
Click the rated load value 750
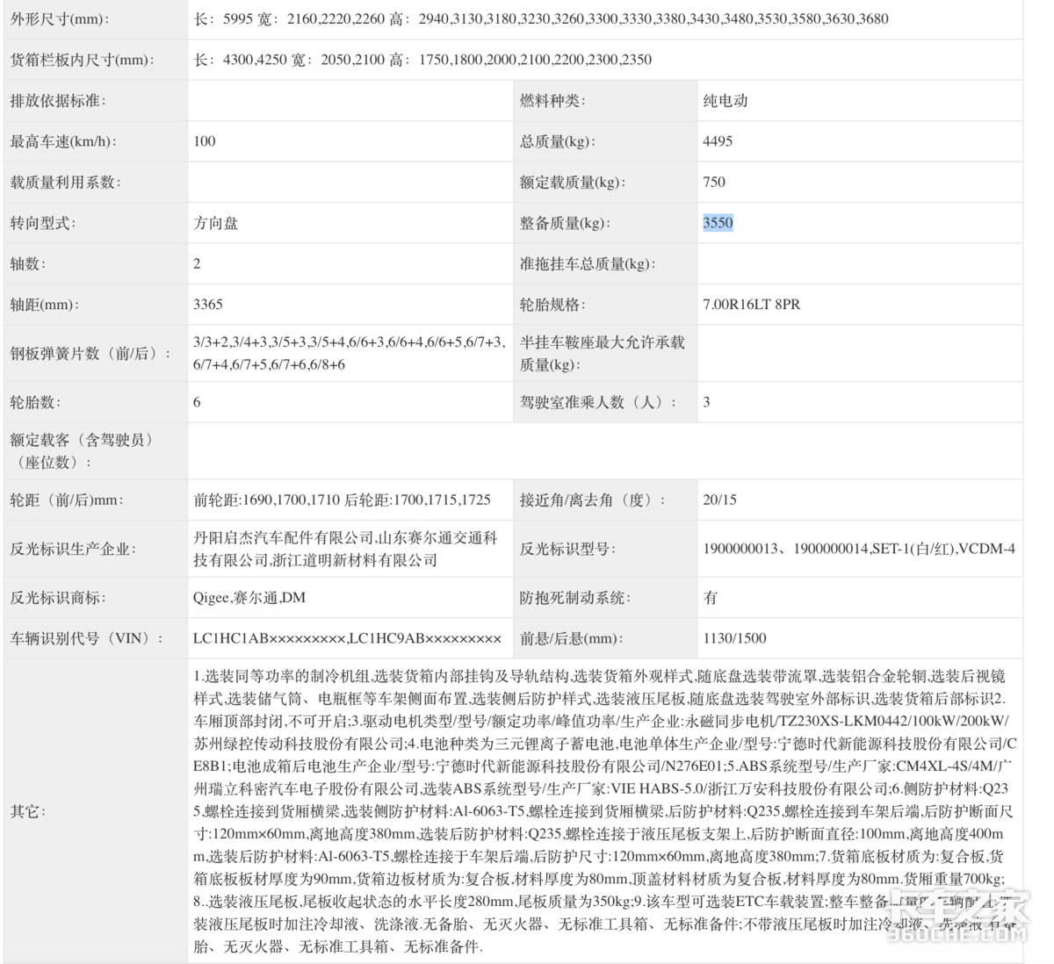pyautogui.click(x=714, y=182)
